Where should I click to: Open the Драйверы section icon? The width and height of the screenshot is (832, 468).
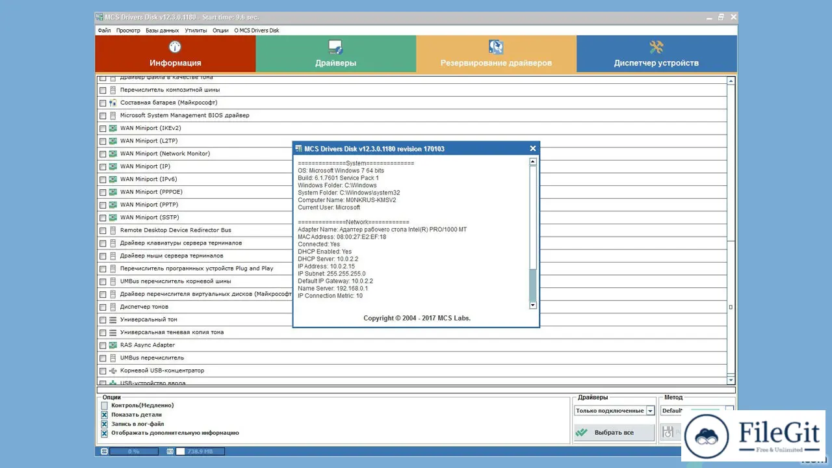click(335, 47)
